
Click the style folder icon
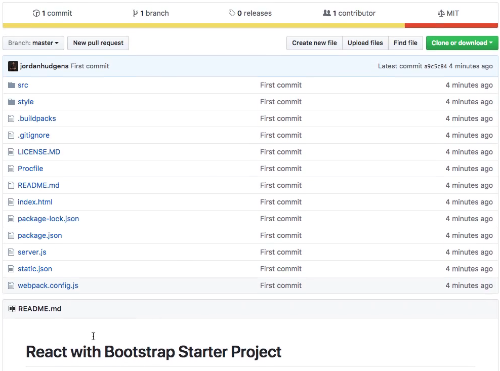tap(12, 101)
